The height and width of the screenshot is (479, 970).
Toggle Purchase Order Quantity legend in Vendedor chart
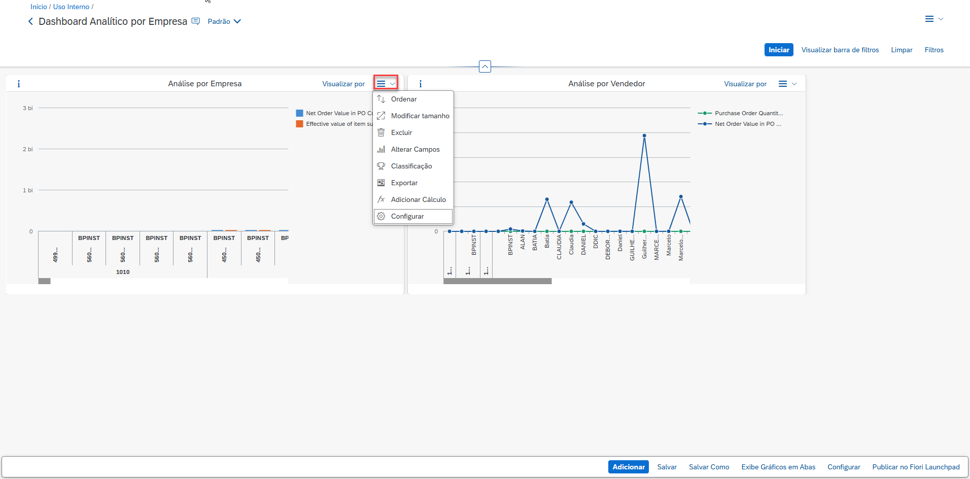click(x=743, y=113)
